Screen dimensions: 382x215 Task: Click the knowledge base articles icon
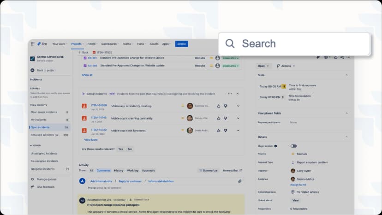[x=293, y=192]
